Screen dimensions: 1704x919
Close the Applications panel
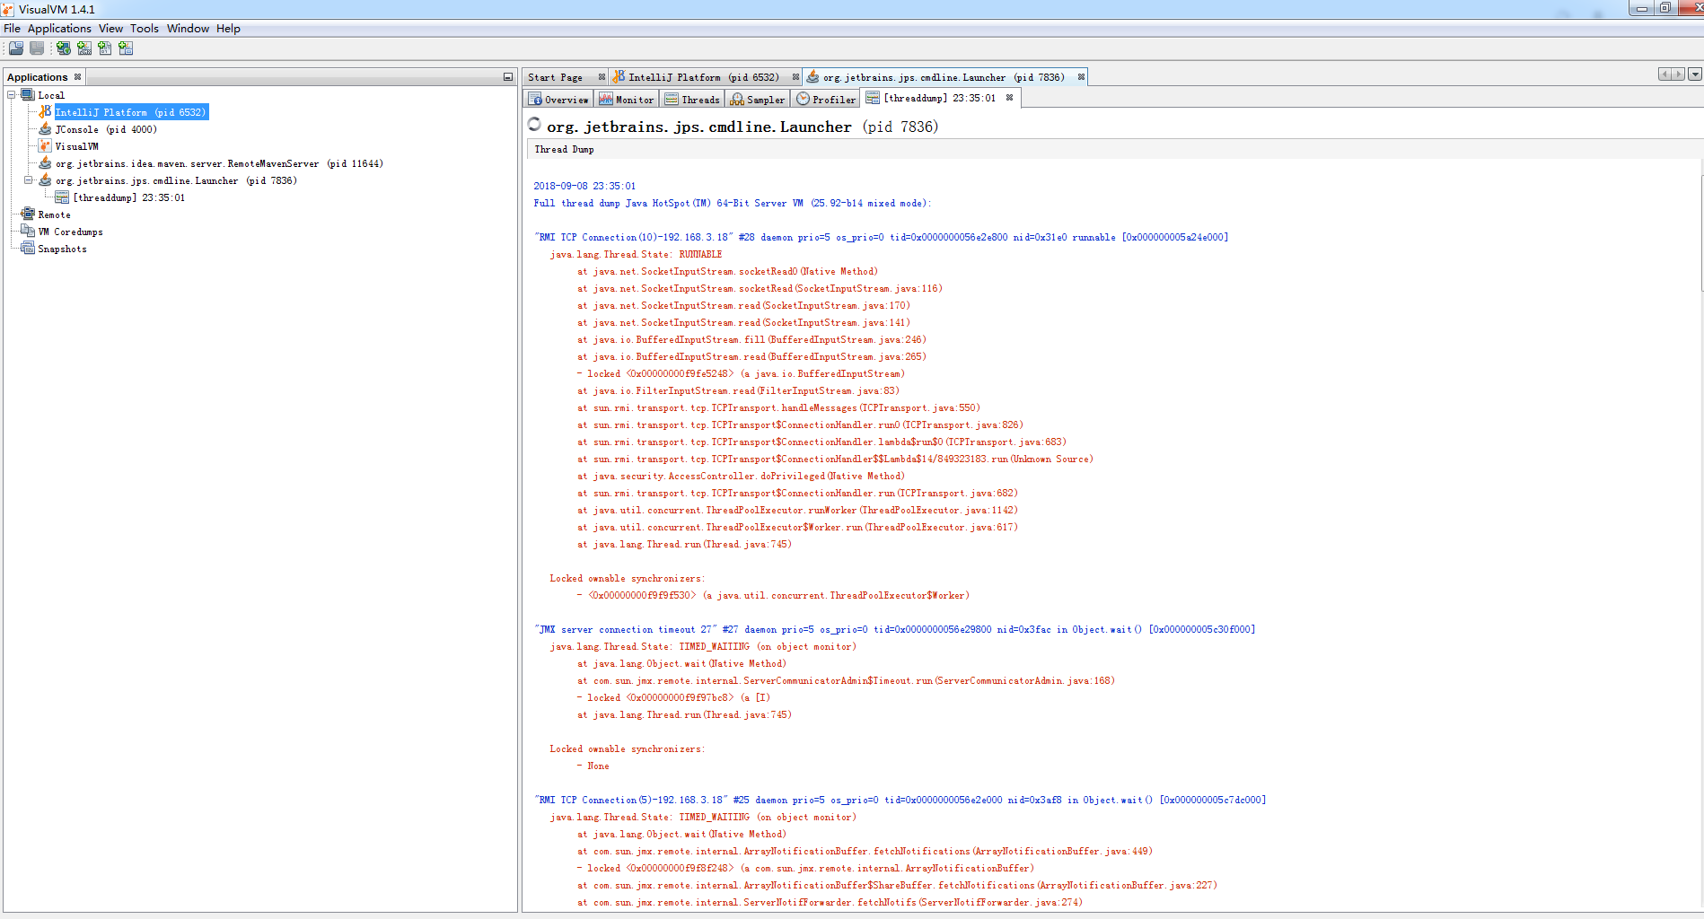click(77, 77)
